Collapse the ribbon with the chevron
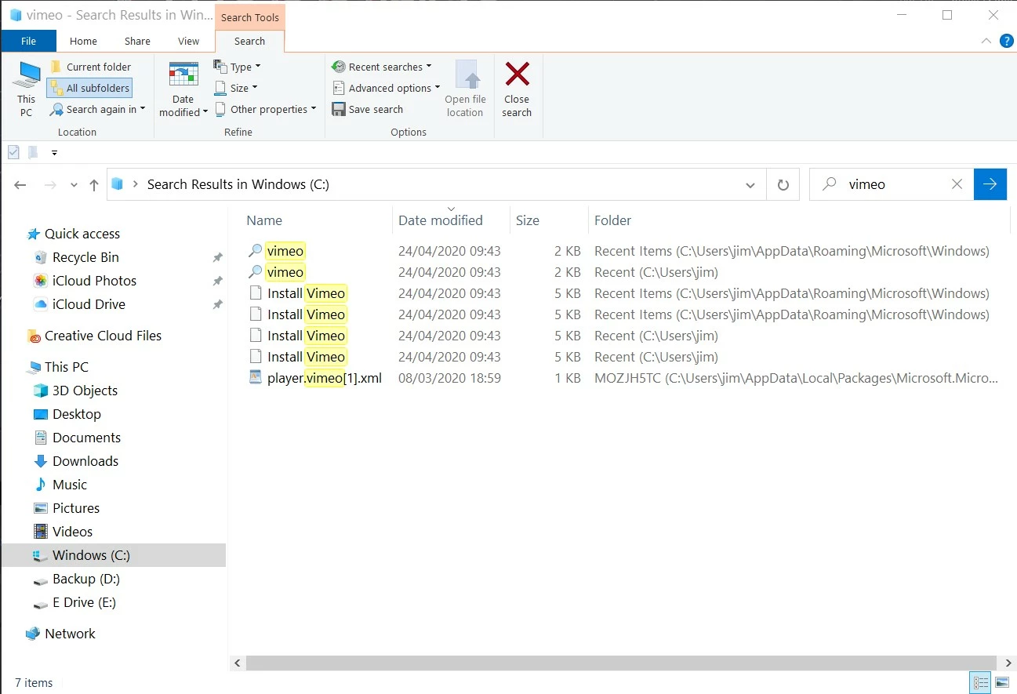The image size is (1017, 694). point(986,41)
